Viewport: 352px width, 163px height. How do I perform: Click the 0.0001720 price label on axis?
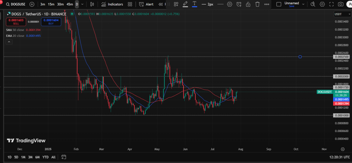coord(342,87)
